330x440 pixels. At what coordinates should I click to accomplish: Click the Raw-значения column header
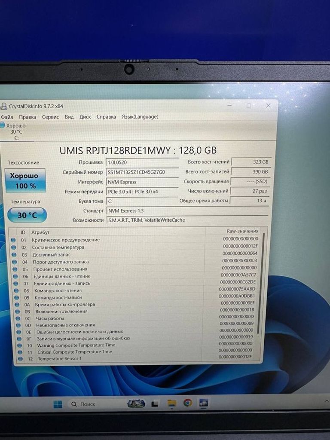[x=242, y=231]
